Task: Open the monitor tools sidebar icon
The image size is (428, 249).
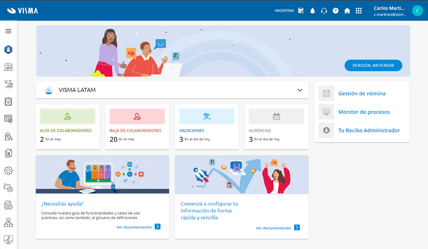Action: point(9,240)
